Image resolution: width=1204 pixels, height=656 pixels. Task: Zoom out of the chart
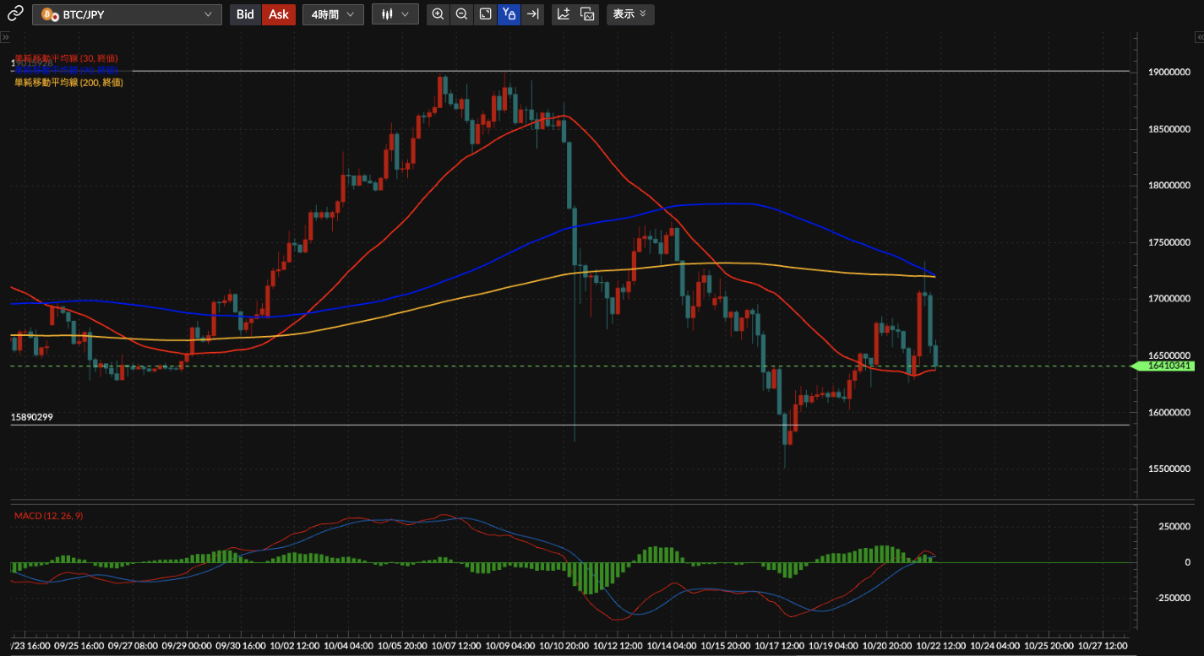tap(461, 14)
